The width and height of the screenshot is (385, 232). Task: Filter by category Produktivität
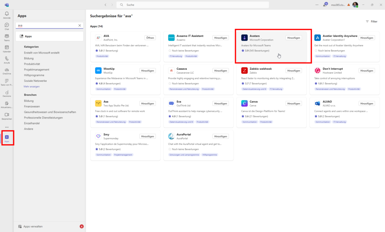coord(32,64)
